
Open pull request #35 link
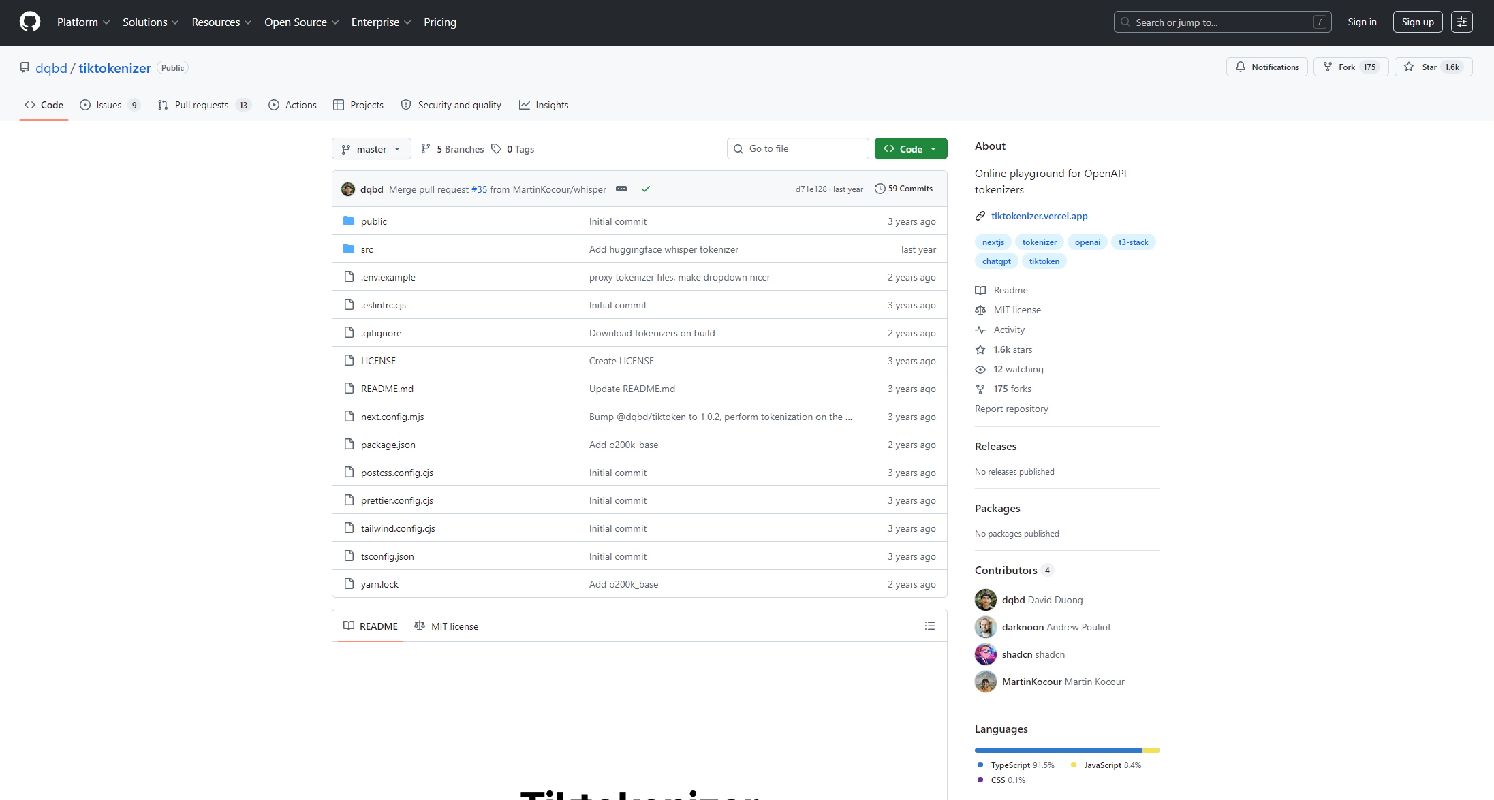coord(480,189)
